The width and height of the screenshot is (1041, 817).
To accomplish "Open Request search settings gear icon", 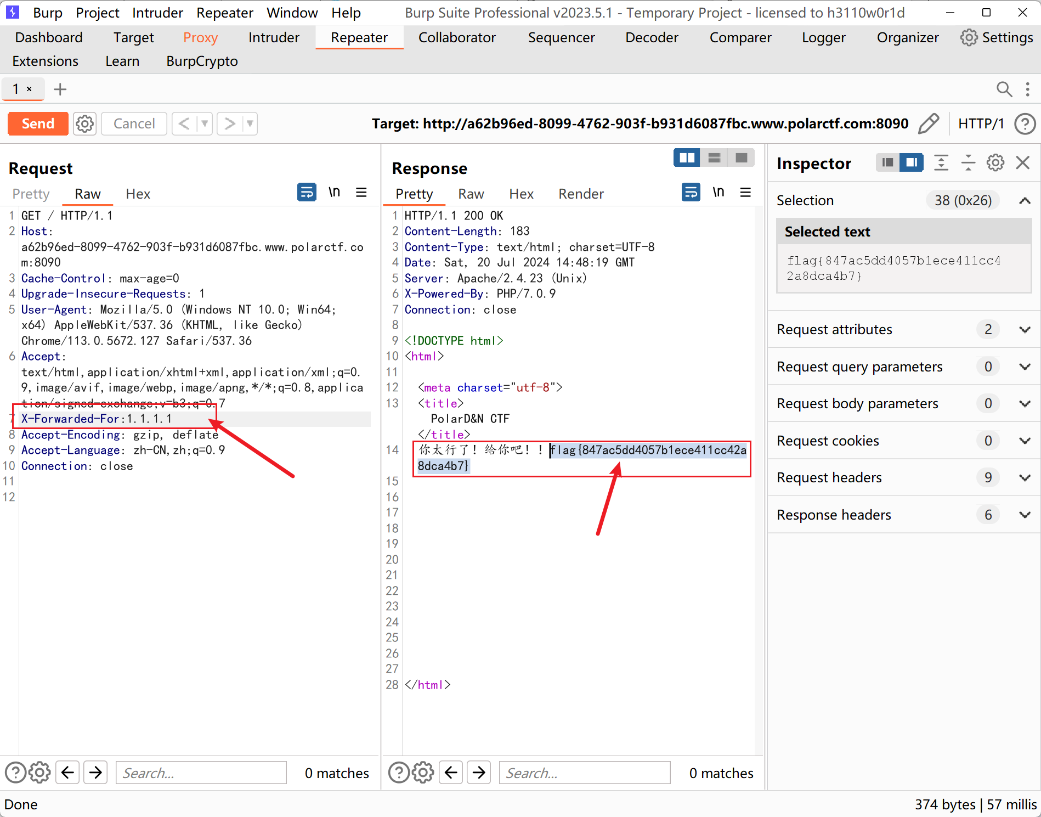I will (39, 773).
